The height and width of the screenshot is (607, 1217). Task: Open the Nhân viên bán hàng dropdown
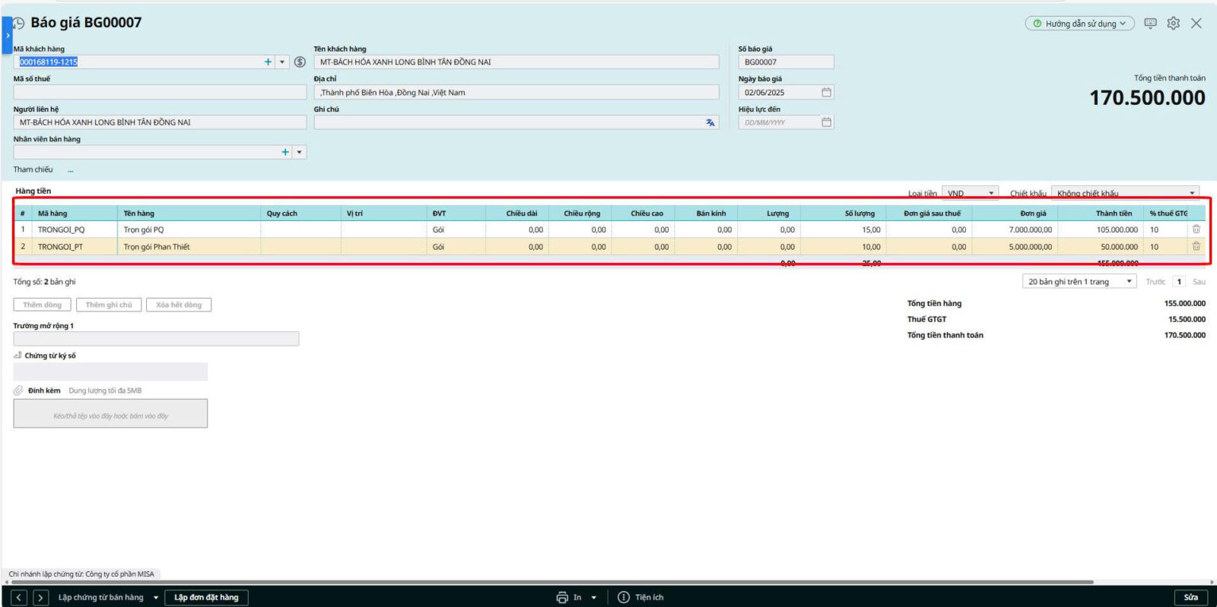(x=299, y=153)
